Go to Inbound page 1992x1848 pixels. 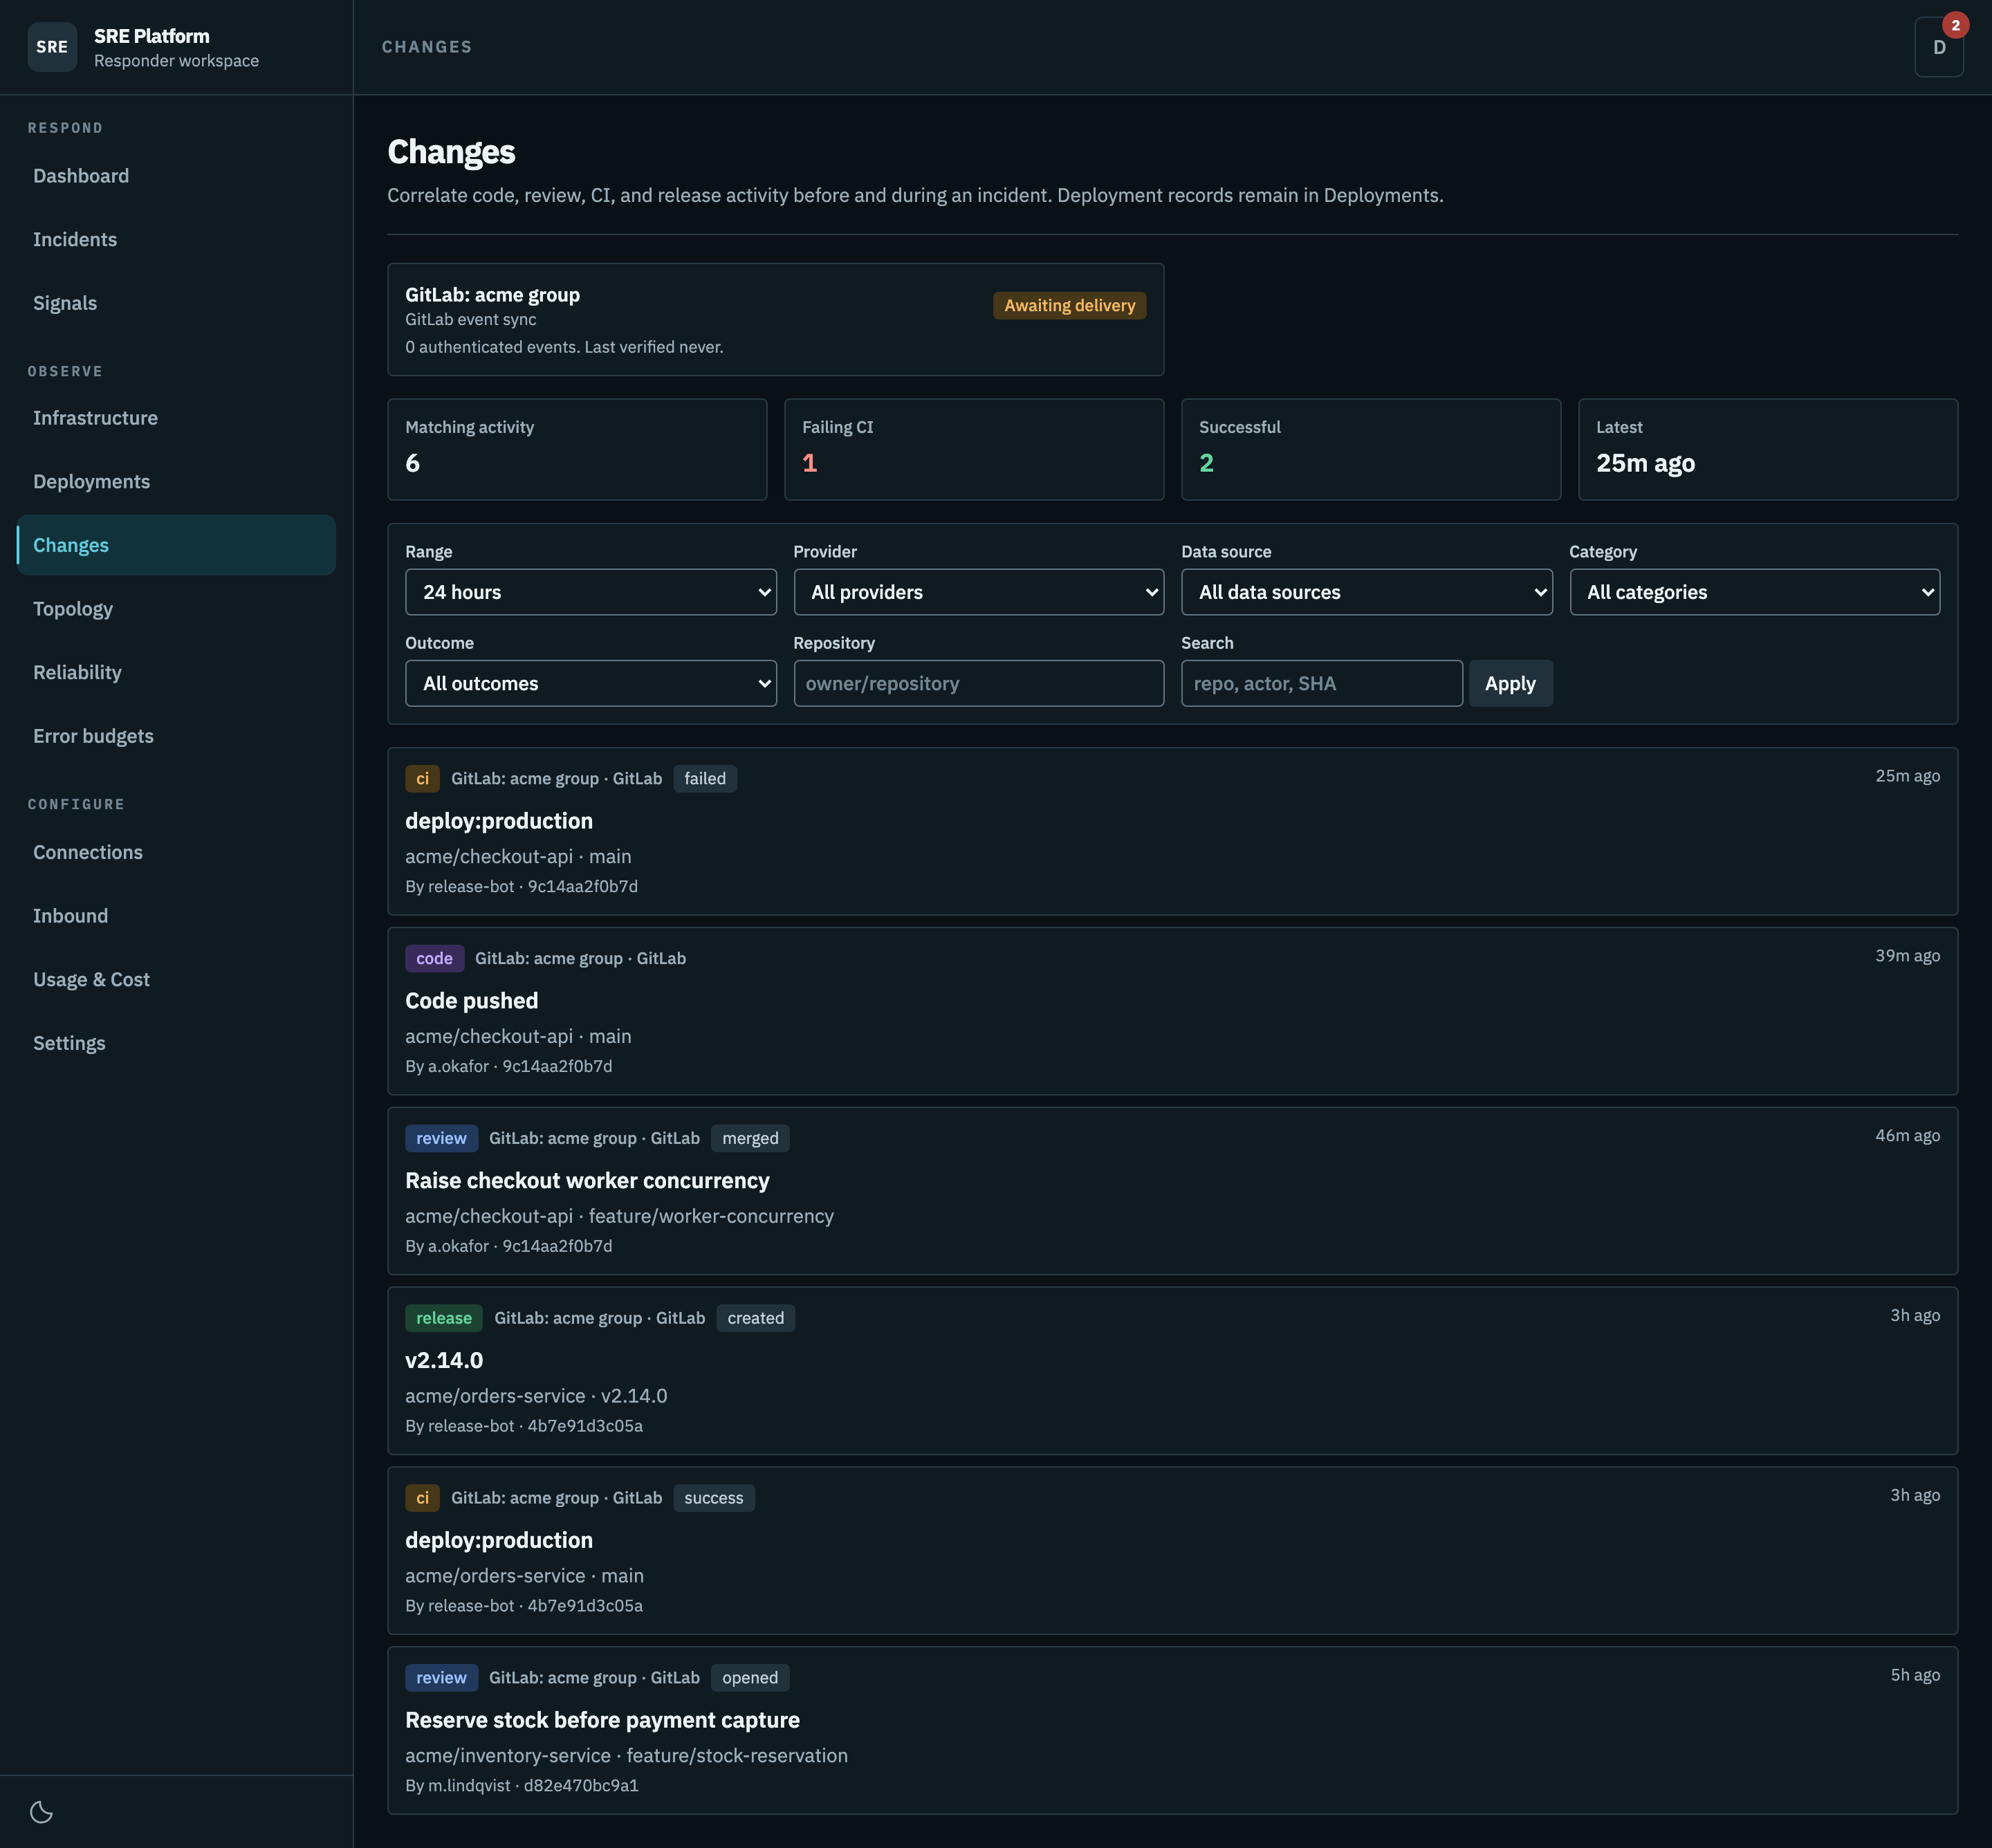tap(176, 916)
